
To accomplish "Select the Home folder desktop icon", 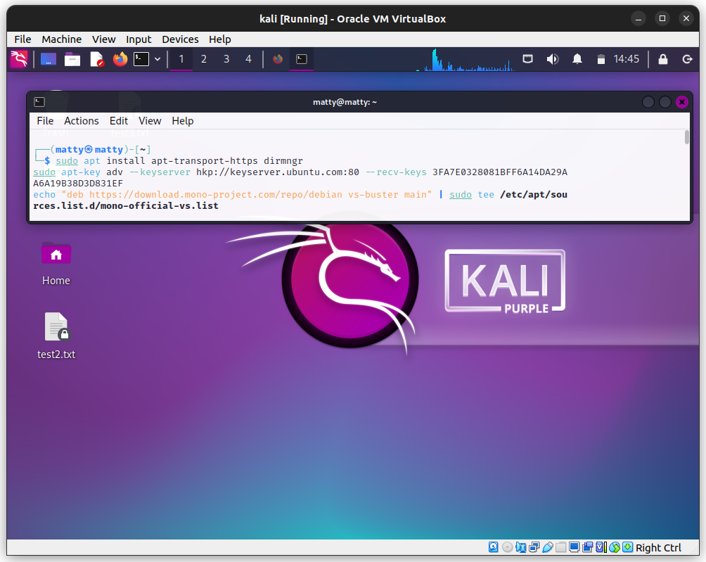I will coord(56,264).
